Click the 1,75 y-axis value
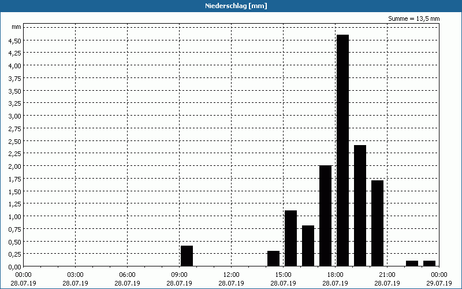 [x=15, y=179]
